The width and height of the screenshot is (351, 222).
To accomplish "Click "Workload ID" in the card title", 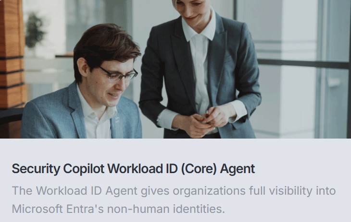I will [142, 169].
